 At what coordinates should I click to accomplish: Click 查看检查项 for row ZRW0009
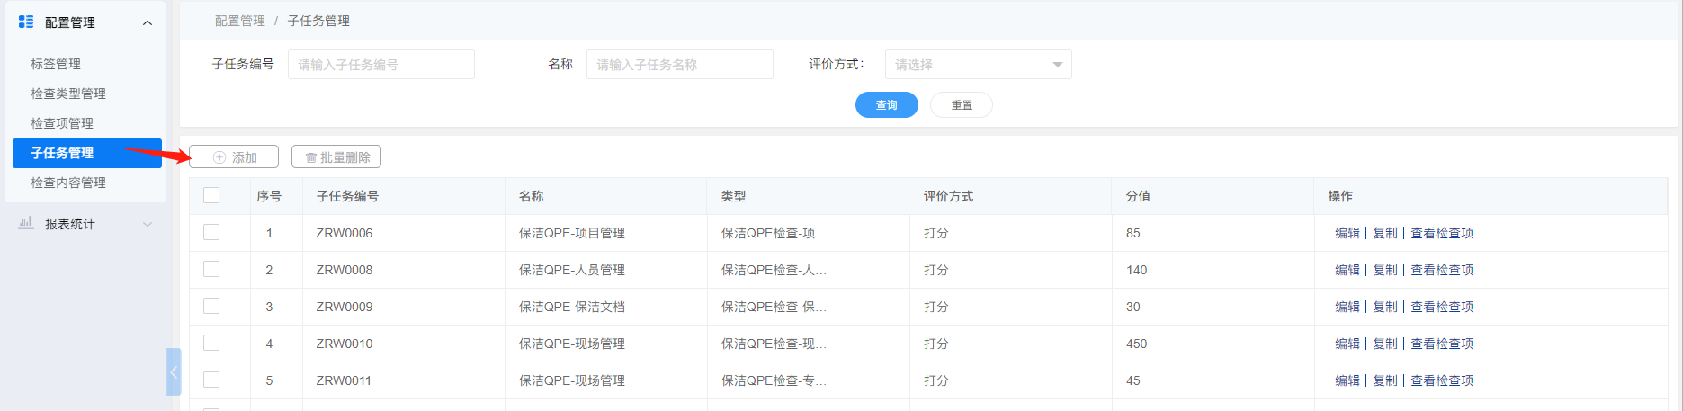1442,307
